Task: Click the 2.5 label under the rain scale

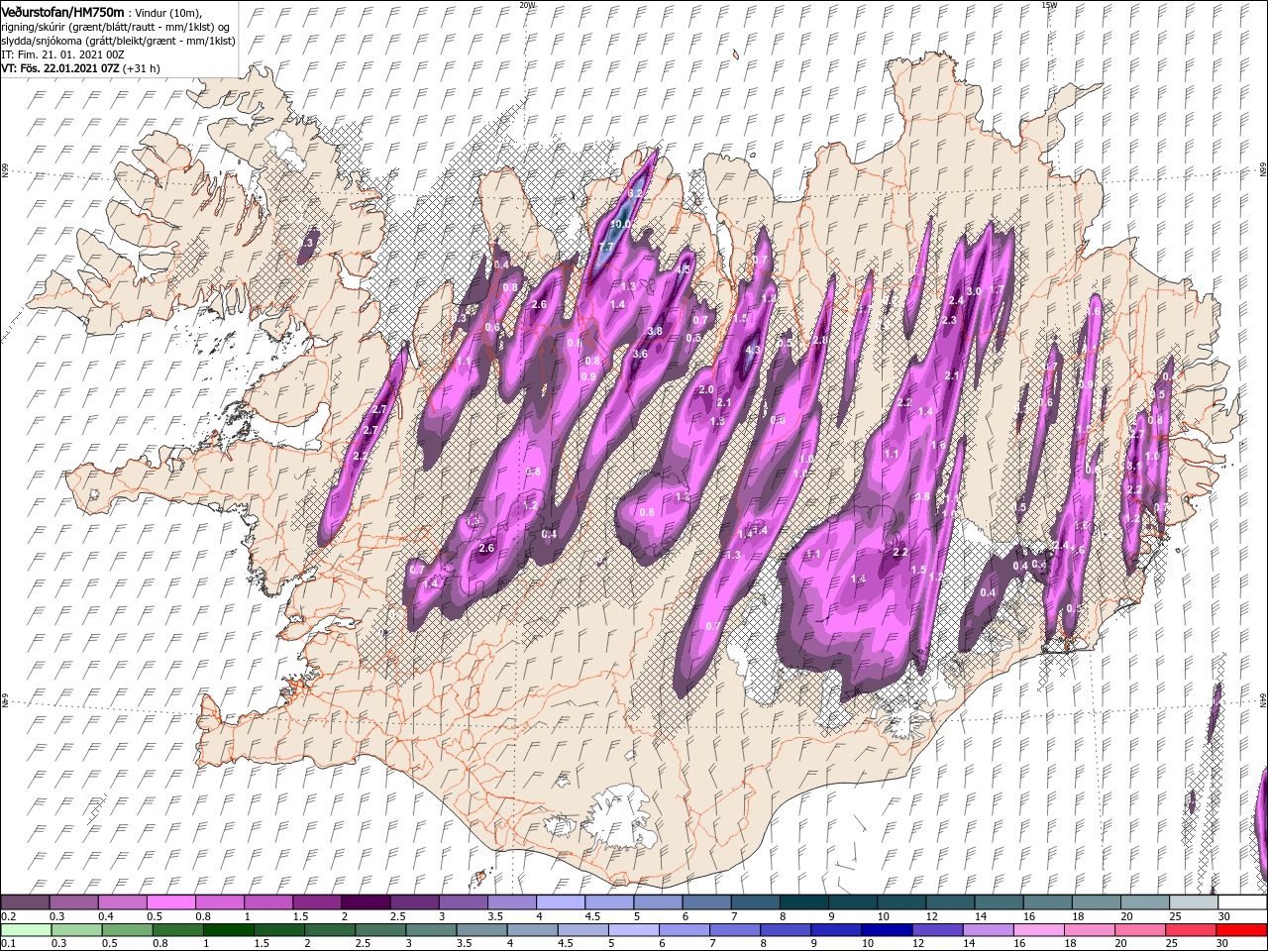Action: click(x=363, y=944)
